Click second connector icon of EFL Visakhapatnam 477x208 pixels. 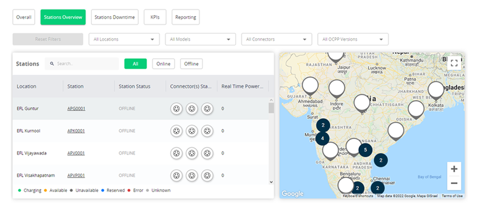click(x=192, y=175)
